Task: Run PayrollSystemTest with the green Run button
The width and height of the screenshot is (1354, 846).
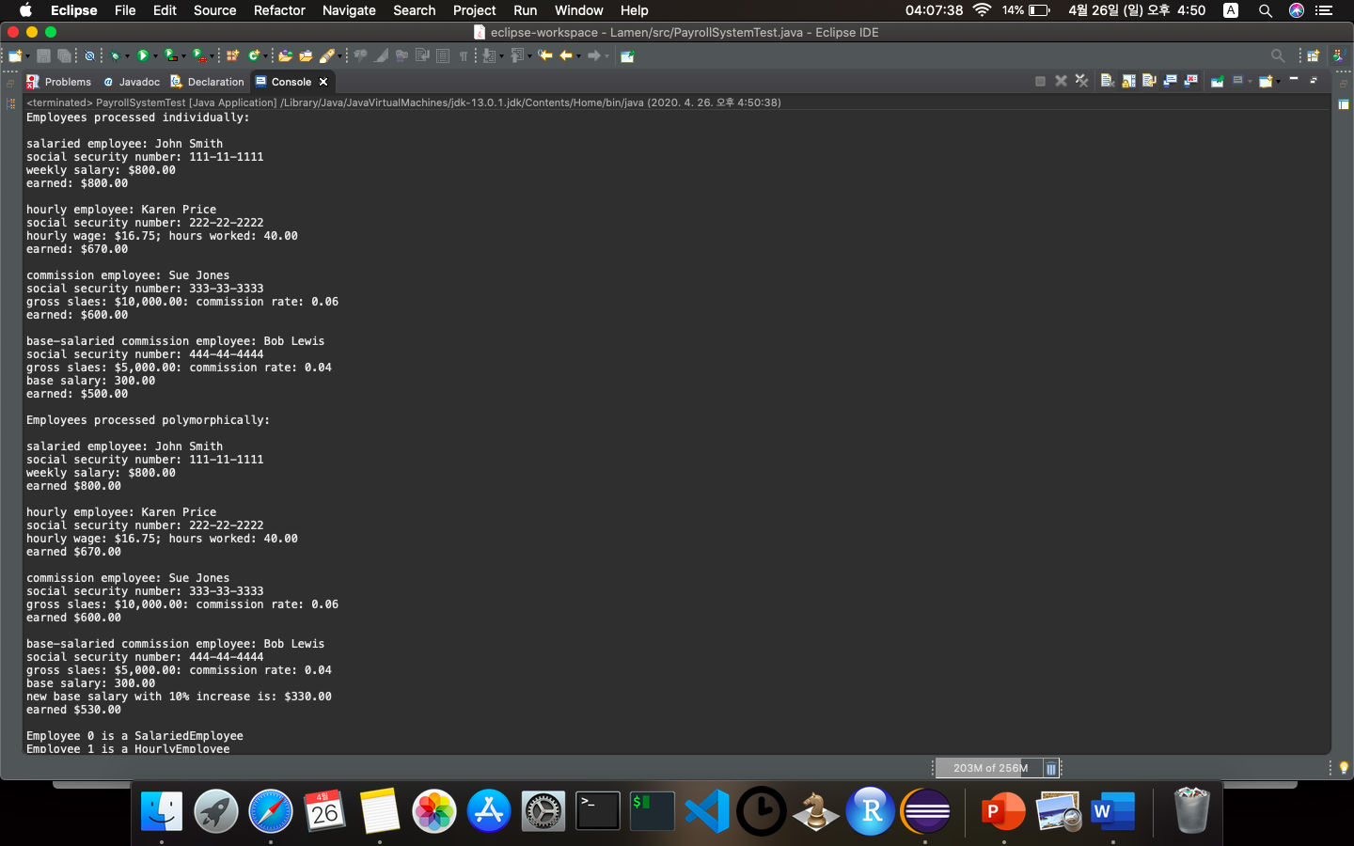Action: pos(143,55)
